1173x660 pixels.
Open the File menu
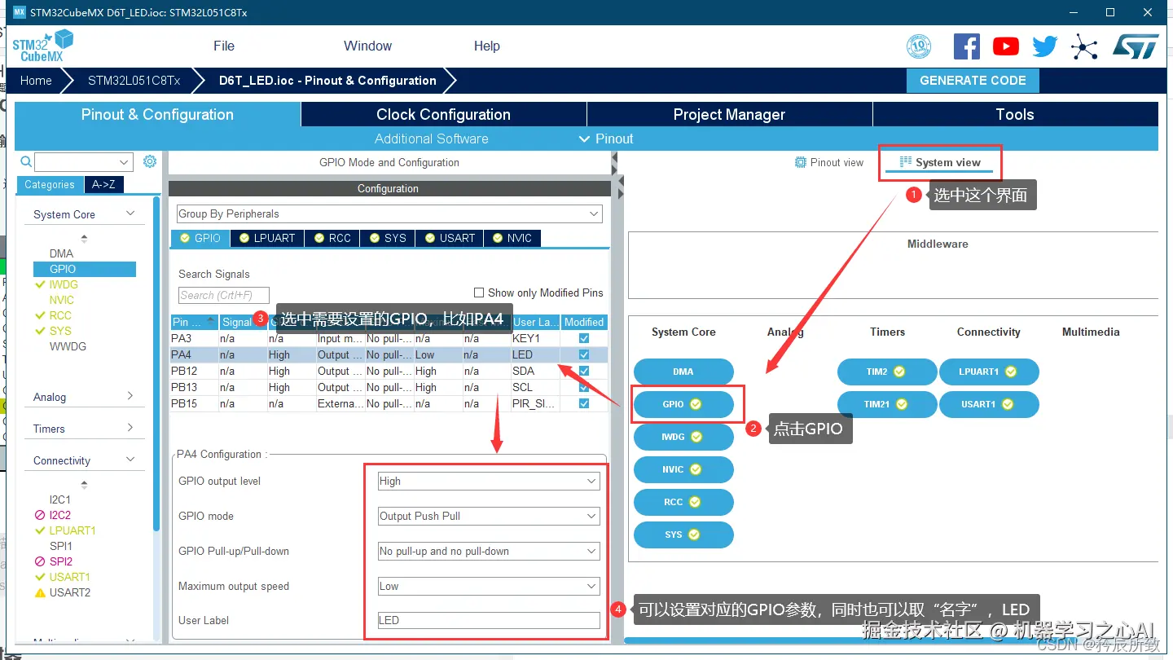point(224,46)
